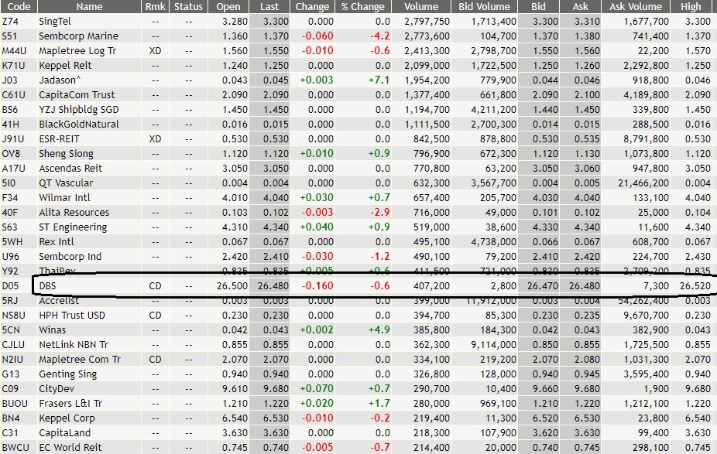Image resolution: width=717 pixels, height=454 pixels.
Task: Click DBS change value -0.160
Action: click(317, 286)
